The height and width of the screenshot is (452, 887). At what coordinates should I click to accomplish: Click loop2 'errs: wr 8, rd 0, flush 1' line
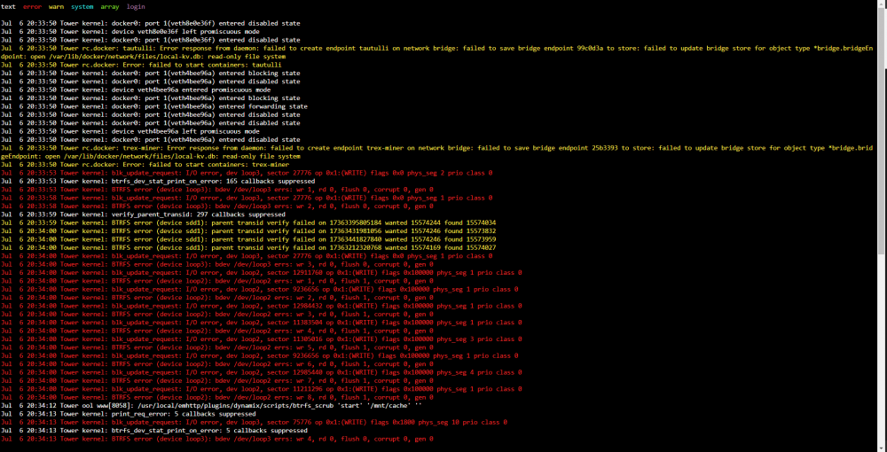point(217,397)
